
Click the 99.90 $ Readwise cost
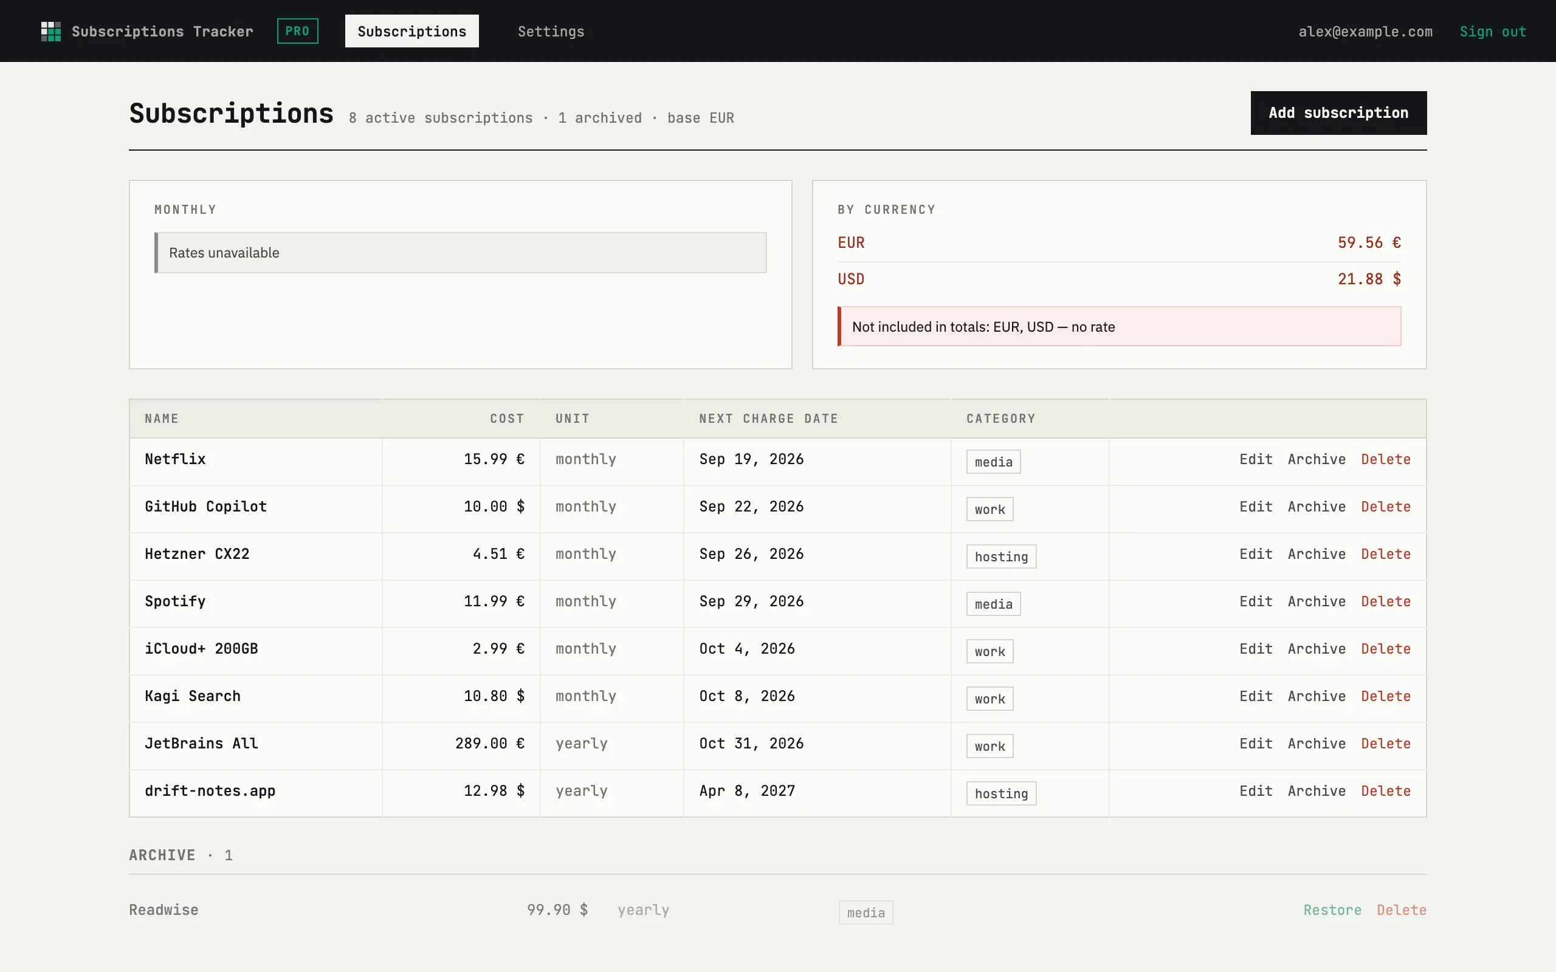tap(557, 910)
